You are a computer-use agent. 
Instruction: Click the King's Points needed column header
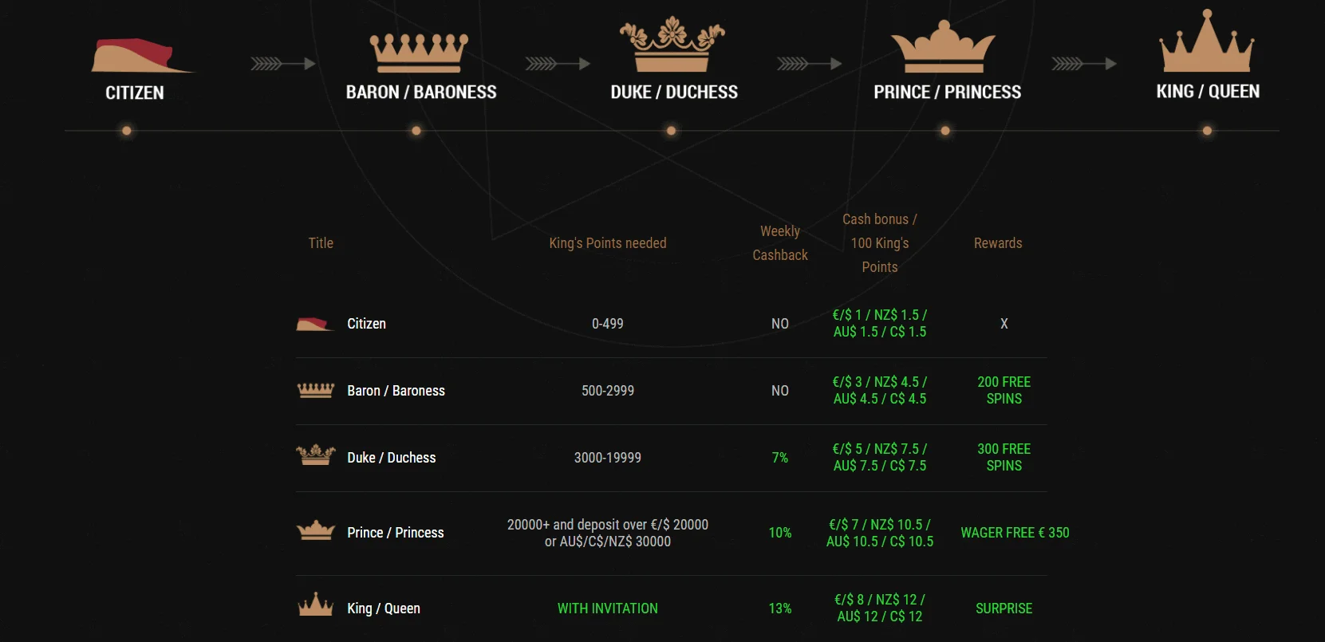click(608, 243)
